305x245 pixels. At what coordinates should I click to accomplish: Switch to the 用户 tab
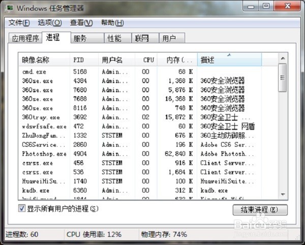coord(172,38)
